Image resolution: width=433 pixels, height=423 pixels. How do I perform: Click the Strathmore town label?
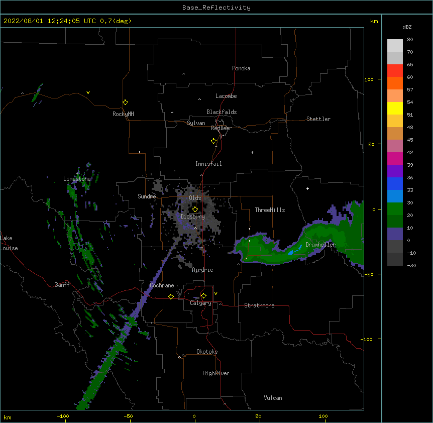click(259, 305)
